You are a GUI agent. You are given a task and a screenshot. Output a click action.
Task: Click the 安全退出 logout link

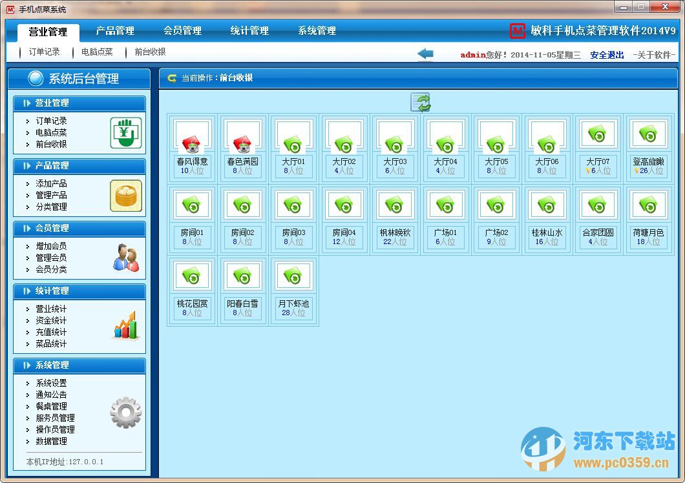click(x=606, y=53)
